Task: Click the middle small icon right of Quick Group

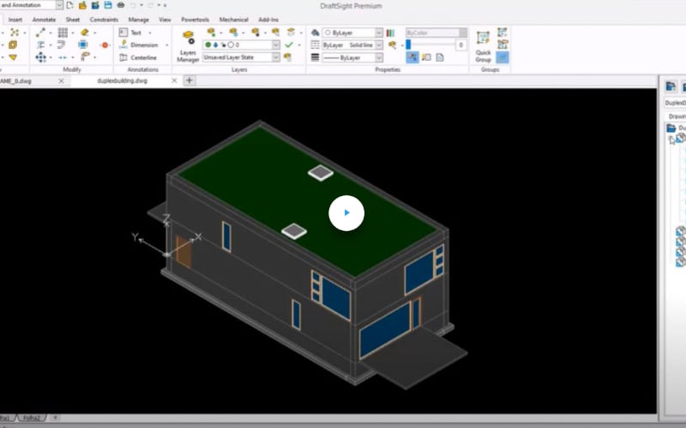Action: [x=502, y=45]
